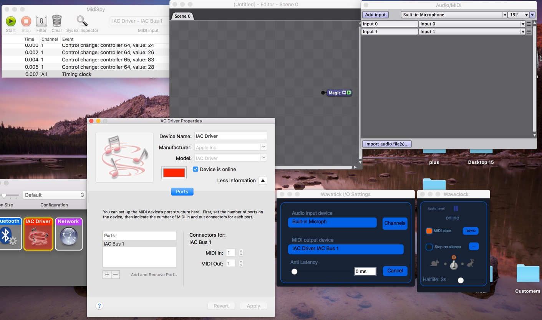Select the Ports tab in IAC Properties
Viewport: 542px width, 320px height.
182,191
